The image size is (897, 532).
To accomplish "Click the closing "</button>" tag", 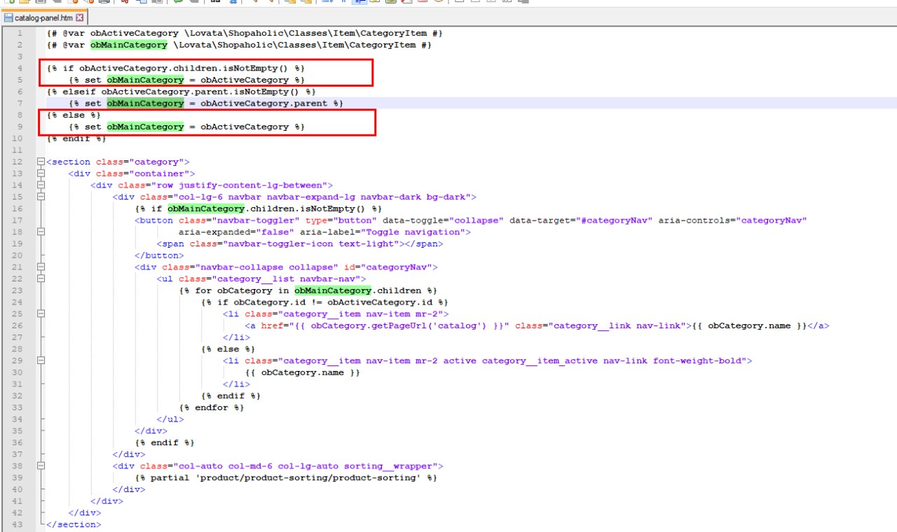I will (x=159, y=255).
